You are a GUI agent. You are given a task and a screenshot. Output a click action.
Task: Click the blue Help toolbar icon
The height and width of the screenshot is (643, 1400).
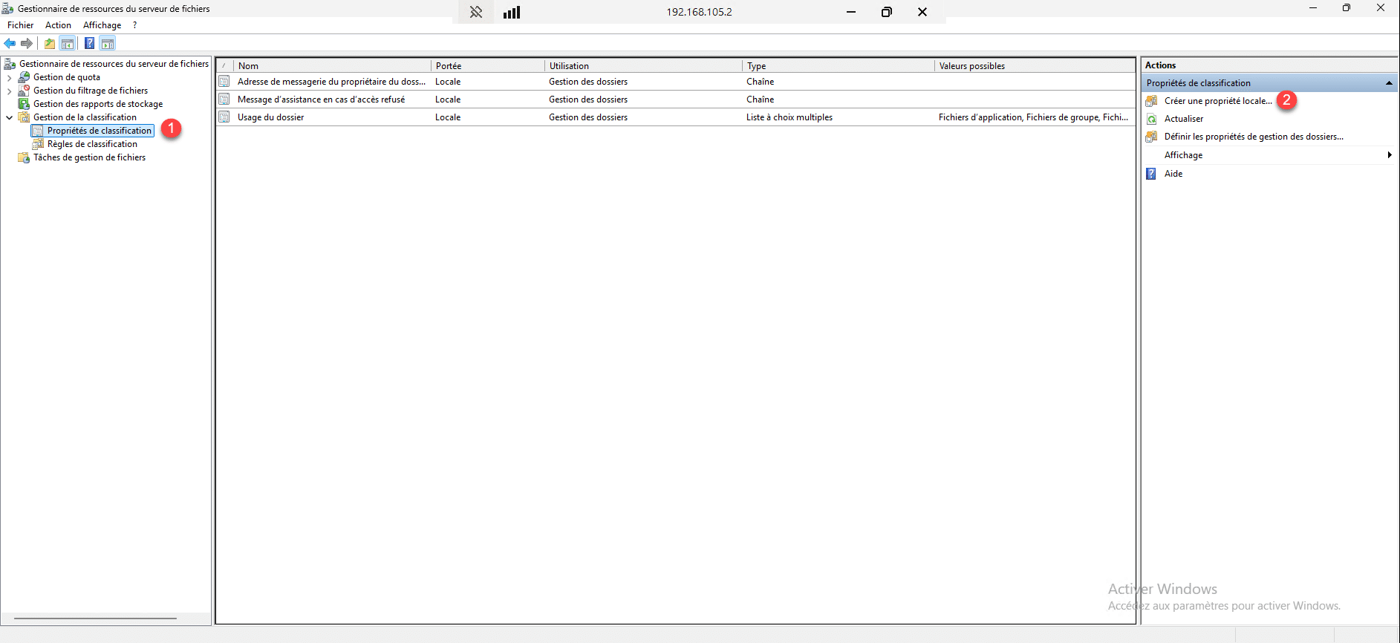[90, 43]
